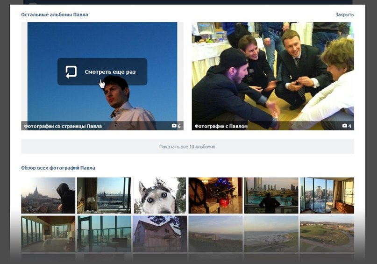The height and width of the screenshot is (264, 377).
Task: Open 'Фотографии со страницы Павла' album title
Action: 63,126
